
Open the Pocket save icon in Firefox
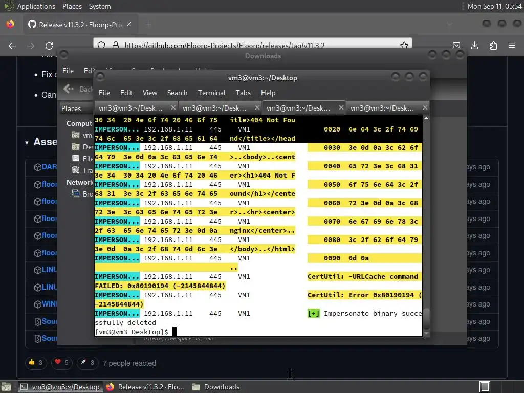coord(456,46)
